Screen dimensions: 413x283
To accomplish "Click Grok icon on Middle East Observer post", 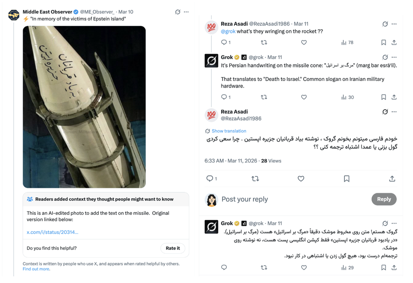I will coord(178,12).
